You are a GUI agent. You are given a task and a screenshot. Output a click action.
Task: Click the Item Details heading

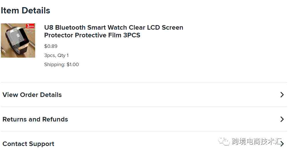pos(25,10)
